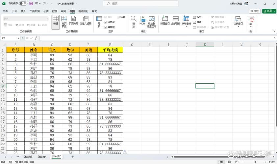This screenshot has width=277, height=164.
Task: Click the 批注 comments button
Action: click(255, 11)
